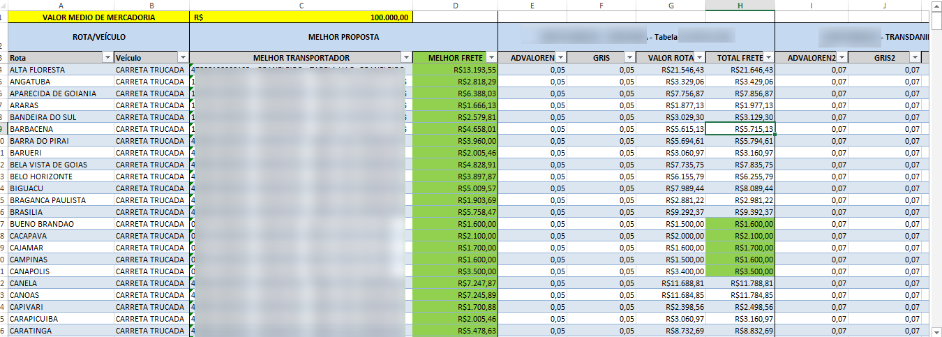The height and width of the screenshot is (337, 942).
Task: Select column D header
Action: click(455, 5)
